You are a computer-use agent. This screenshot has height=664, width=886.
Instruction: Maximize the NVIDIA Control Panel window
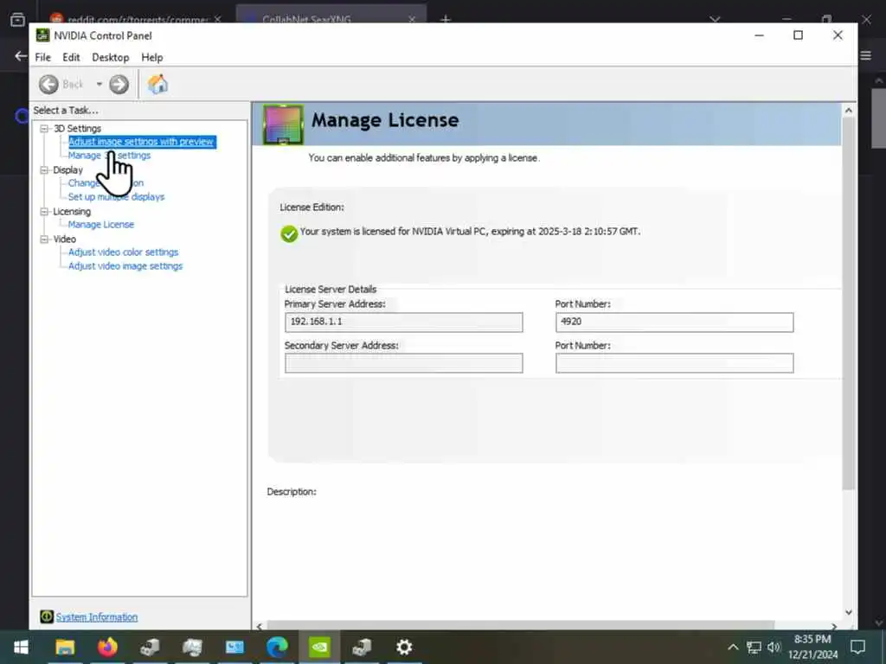tap(798, 35)
